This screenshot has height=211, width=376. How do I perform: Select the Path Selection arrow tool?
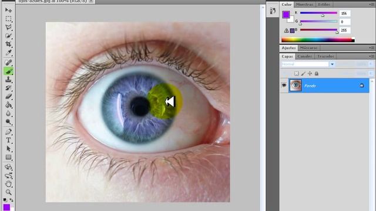8,149
